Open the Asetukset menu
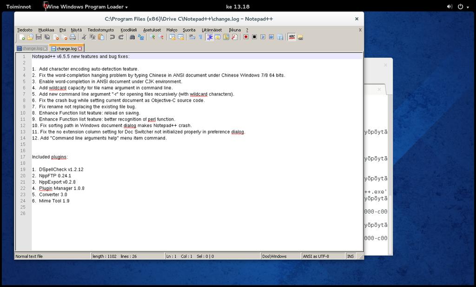 tap(152, 30)
